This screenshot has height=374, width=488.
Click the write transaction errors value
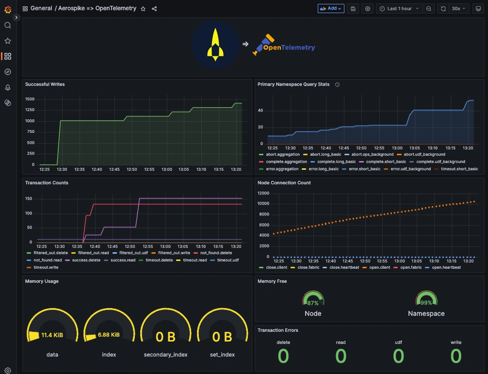456,356
